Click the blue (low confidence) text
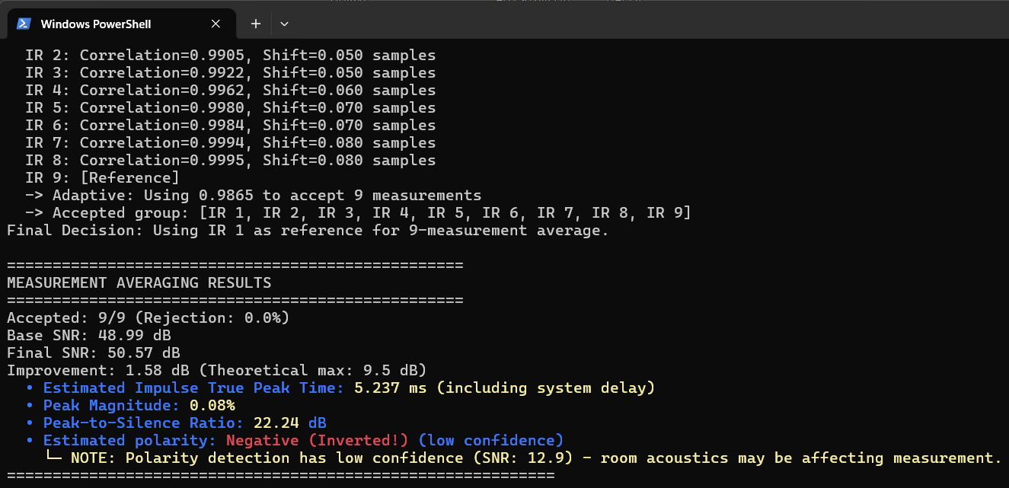1009x488 pixels. (490, 440)
